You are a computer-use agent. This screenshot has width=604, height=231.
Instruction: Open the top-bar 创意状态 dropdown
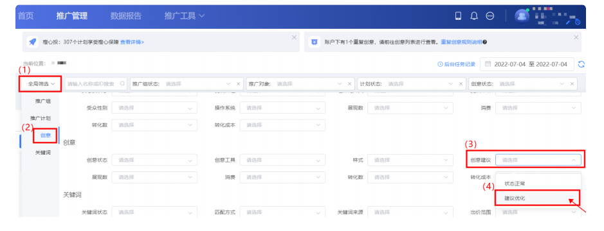click(x=523, y=84)
